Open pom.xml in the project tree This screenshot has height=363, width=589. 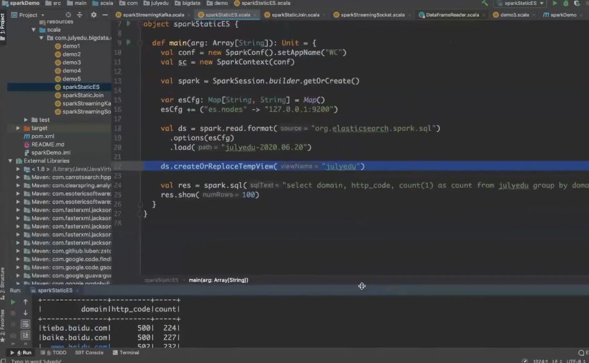[x=43, y=136]
